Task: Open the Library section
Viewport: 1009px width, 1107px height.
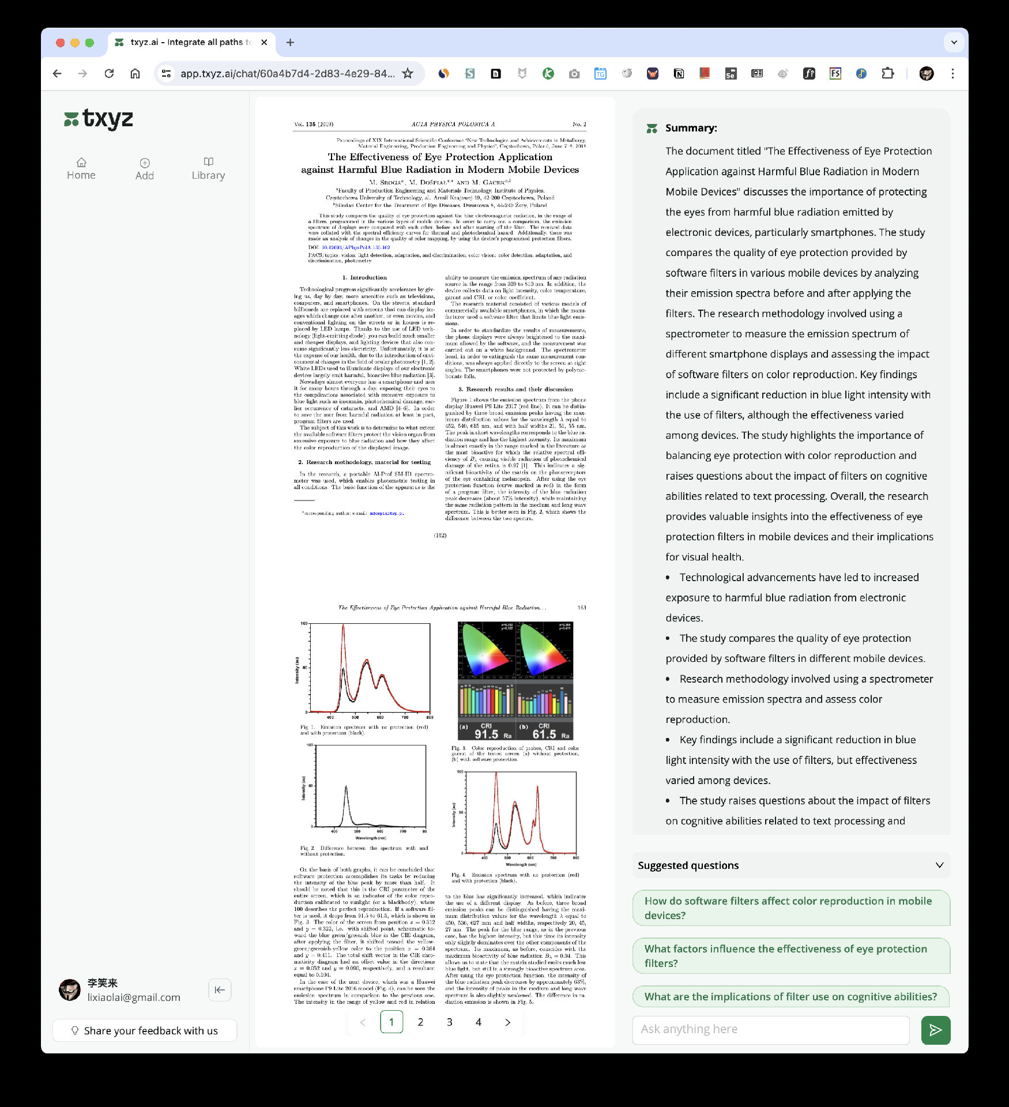Action: click(x=208, y=169)
